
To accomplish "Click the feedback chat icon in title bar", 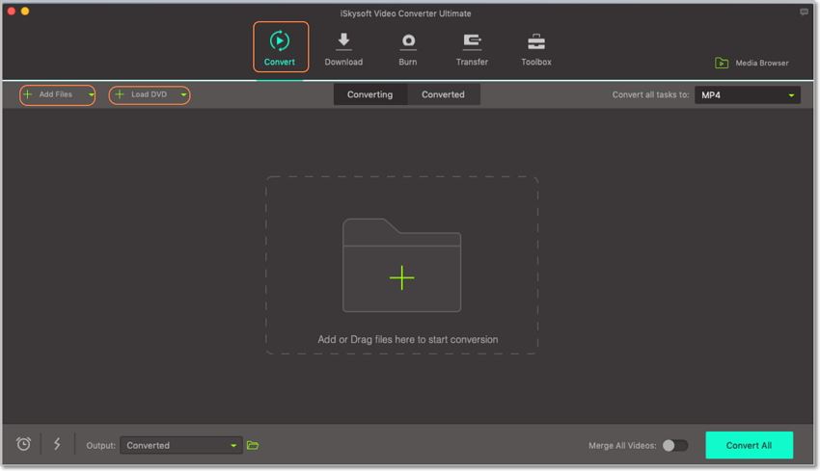I will (x=804, y=13).
